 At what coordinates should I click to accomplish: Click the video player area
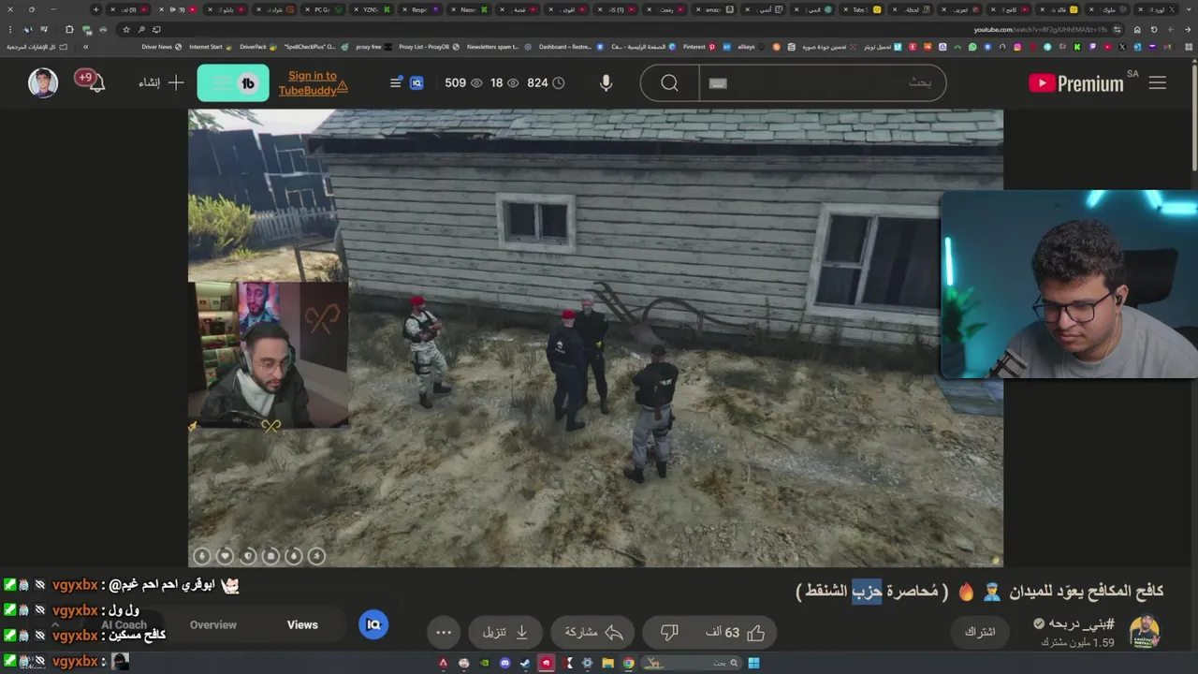595,338
